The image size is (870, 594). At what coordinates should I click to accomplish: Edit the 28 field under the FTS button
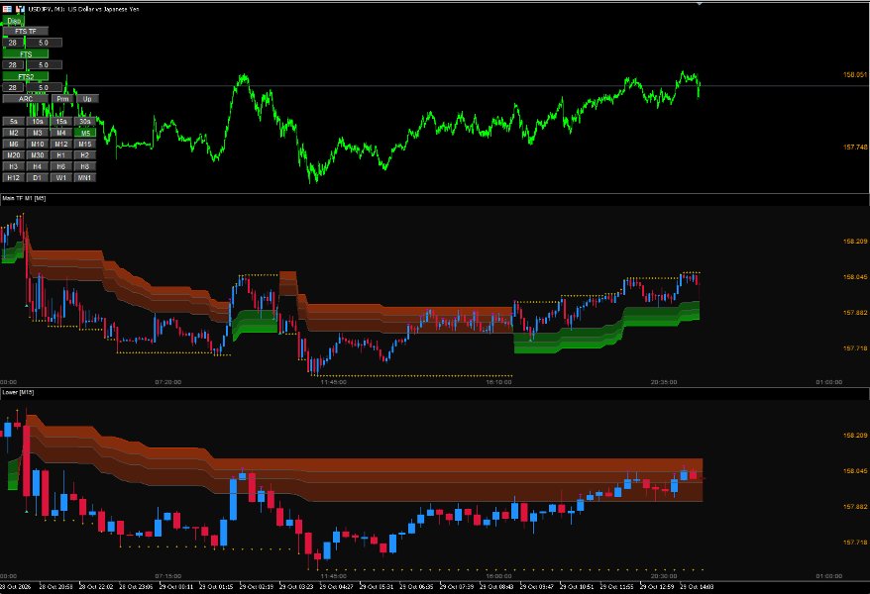tap(13, 64)
